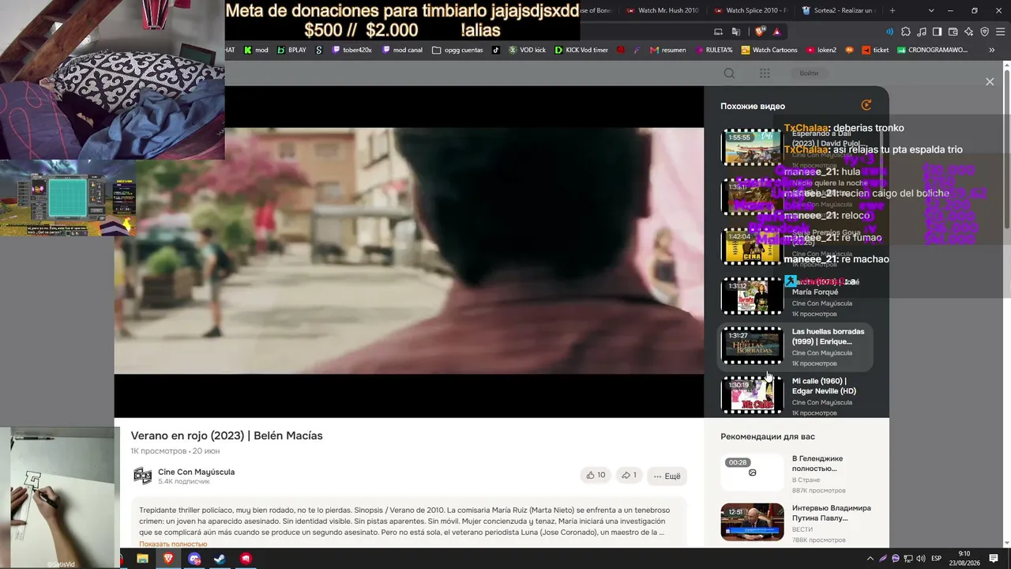Open a new browser tab with plus button
This screenshot has height=569, width=1011.
(893, 10)
